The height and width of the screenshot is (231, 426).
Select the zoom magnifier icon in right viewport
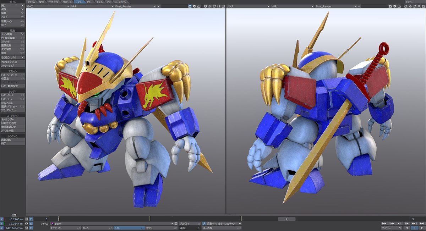(x=419, y=6)
